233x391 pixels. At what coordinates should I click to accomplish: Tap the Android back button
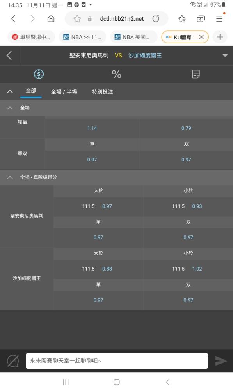coord(167,382)
